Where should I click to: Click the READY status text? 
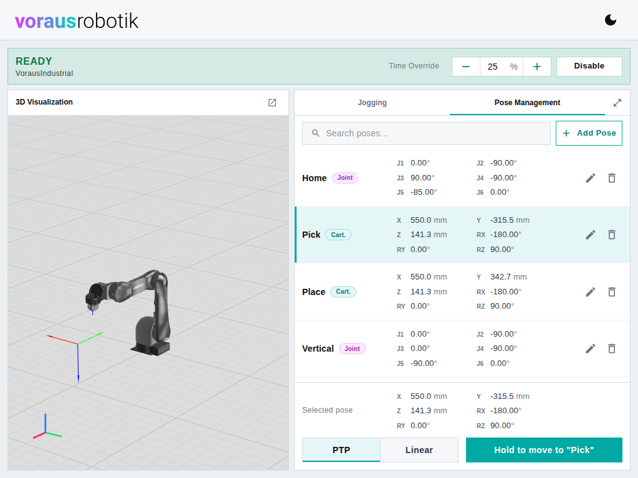click(34, 61)
